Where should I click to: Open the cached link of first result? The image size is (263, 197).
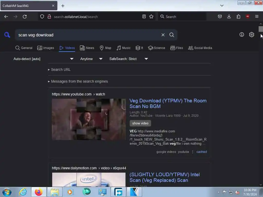coord(201,152)
